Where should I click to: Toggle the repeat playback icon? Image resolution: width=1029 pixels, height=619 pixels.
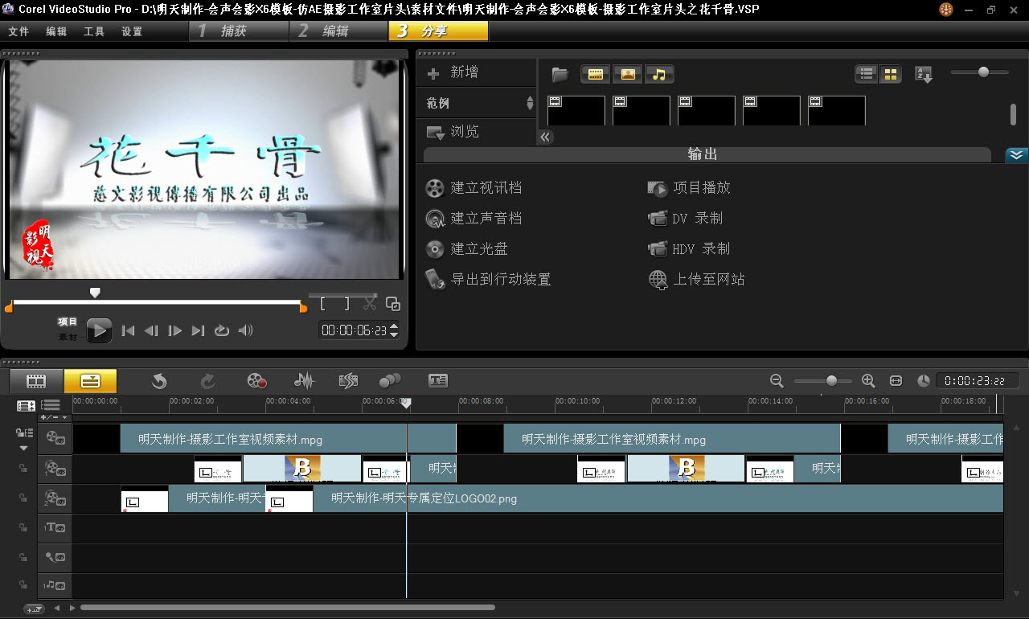222,330
